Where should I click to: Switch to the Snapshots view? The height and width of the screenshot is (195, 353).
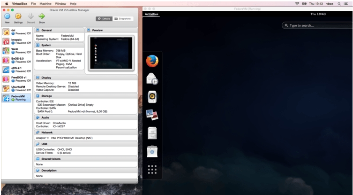click(123, 19)
